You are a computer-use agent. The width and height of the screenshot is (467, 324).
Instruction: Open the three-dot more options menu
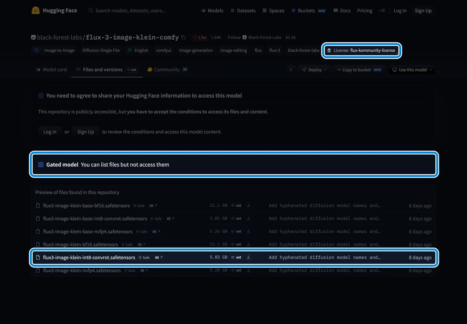tap(291, 70)
